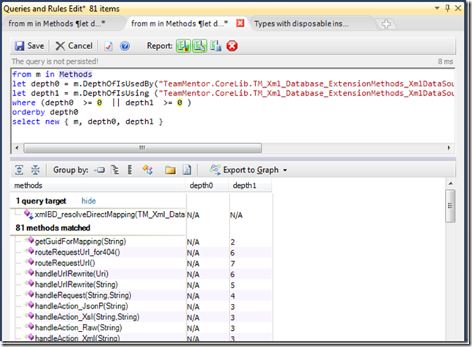Click the Save button
The width and height of the screenshot is (472, 347).
click(x=29, y=45)
